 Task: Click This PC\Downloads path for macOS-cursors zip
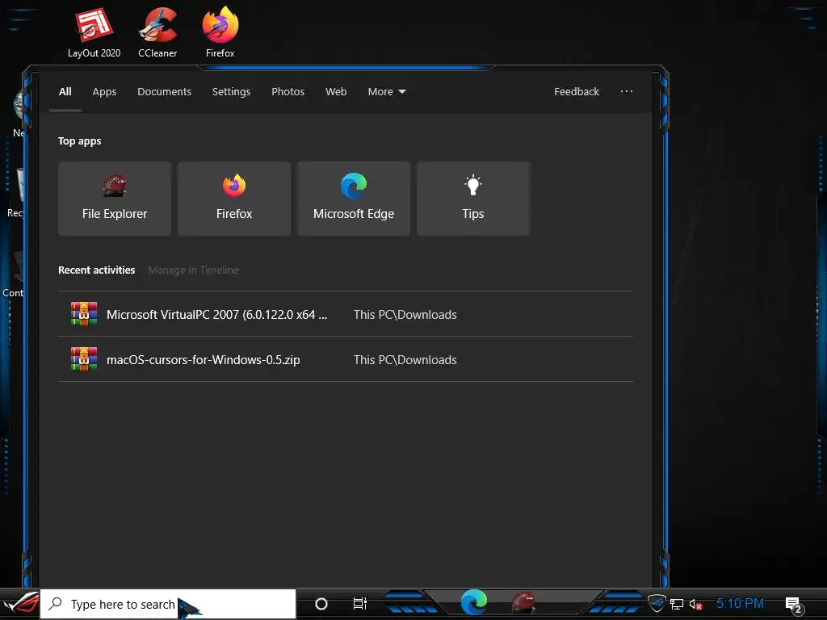tap(405, 359)
